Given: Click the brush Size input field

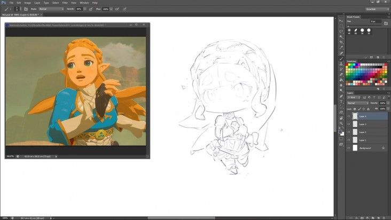Looking at the screenshot, I should pos(376,22).
